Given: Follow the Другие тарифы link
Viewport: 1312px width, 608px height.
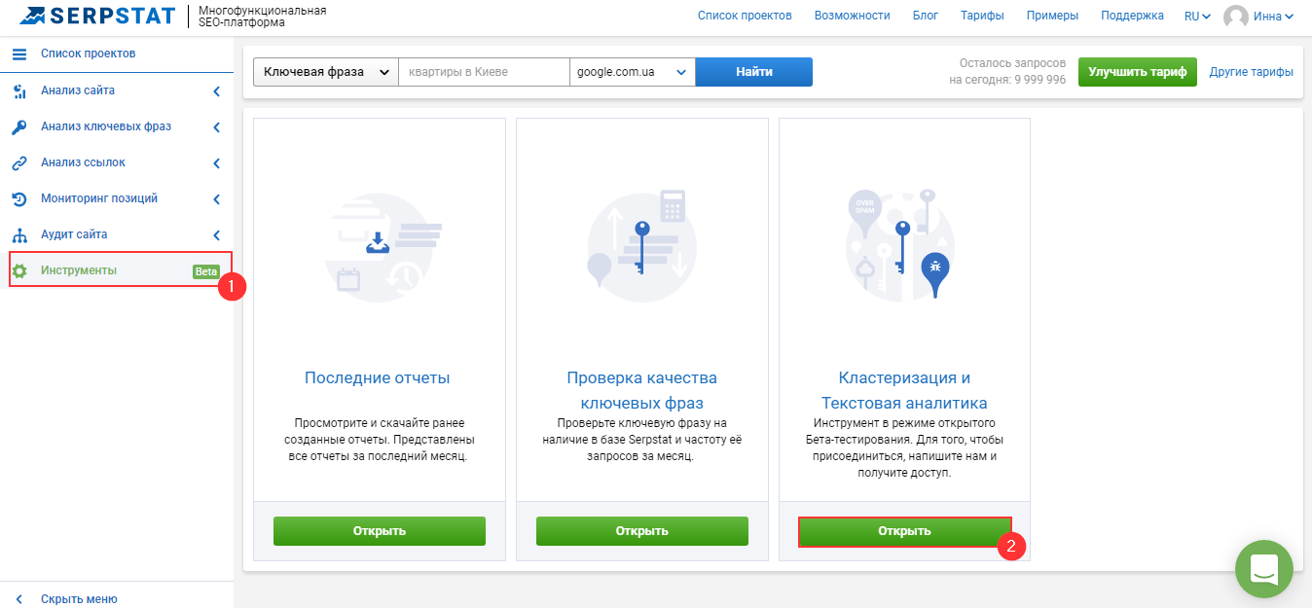Looking at the screenshot, I should coord(1252,72).
